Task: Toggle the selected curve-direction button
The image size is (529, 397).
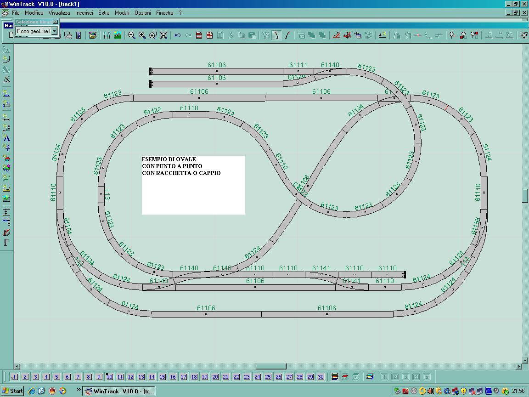Action: pyautogui.click(x=276, y=35)
